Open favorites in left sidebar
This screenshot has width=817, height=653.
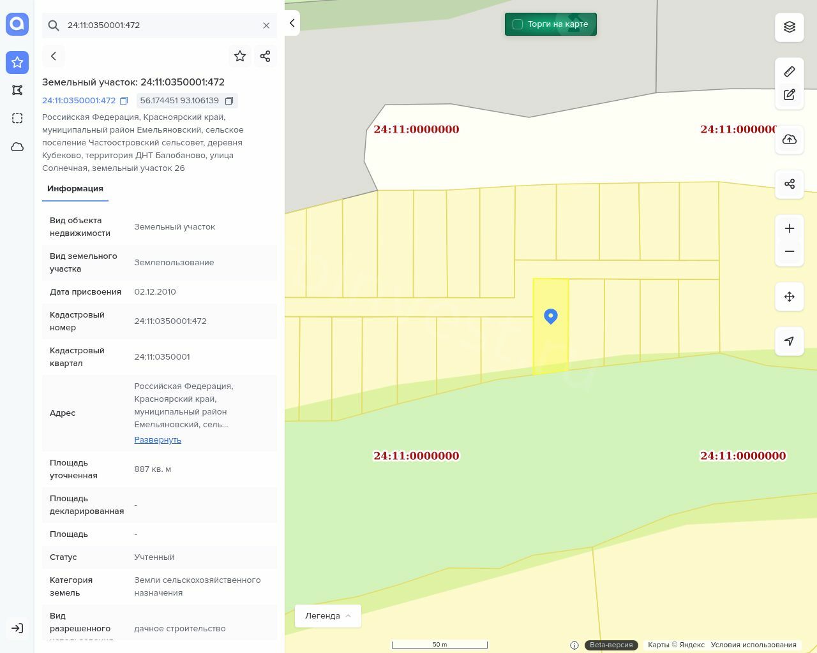(17, 62)
